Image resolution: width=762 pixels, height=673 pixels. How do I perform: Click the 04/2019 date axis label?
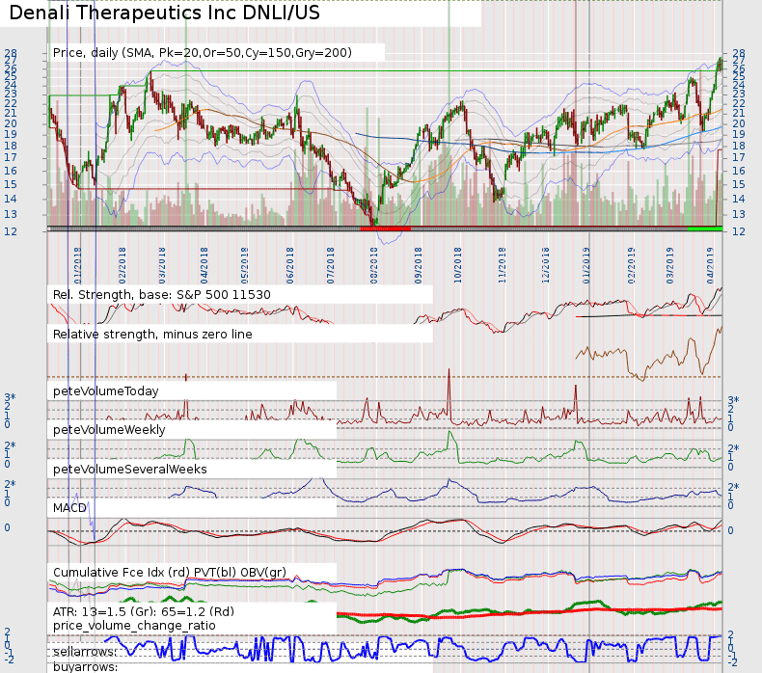click(x=710, y=266)
